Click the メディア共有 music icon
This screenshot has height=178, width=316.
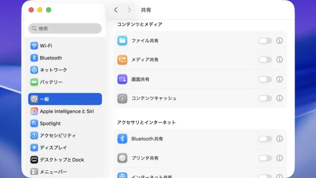122,60
